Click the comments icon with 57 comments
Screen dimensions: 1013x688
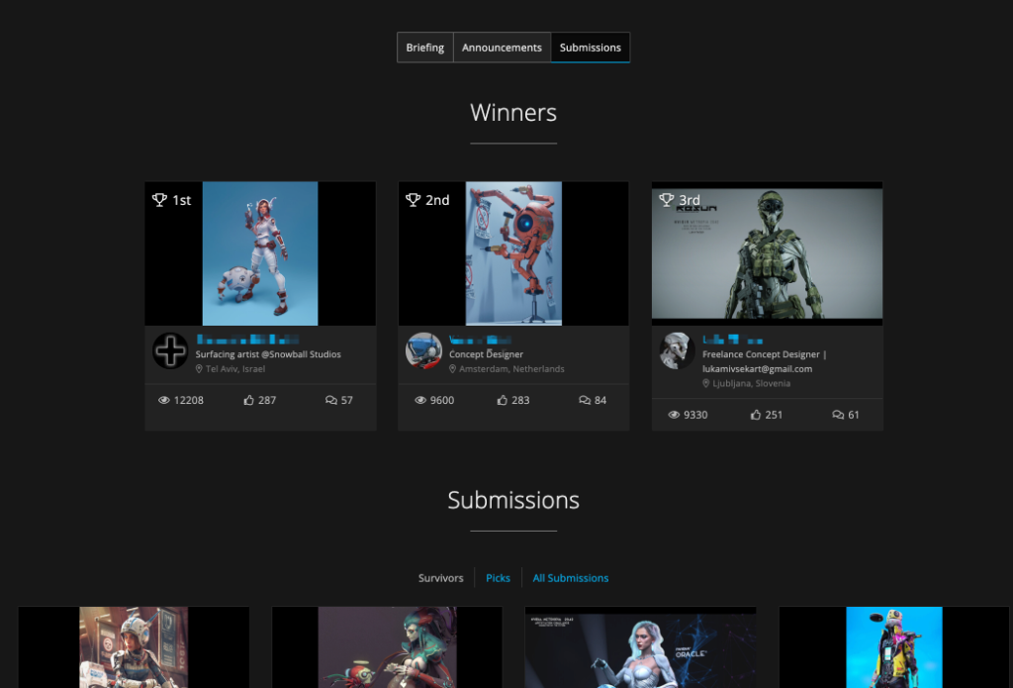coord(330,400)
